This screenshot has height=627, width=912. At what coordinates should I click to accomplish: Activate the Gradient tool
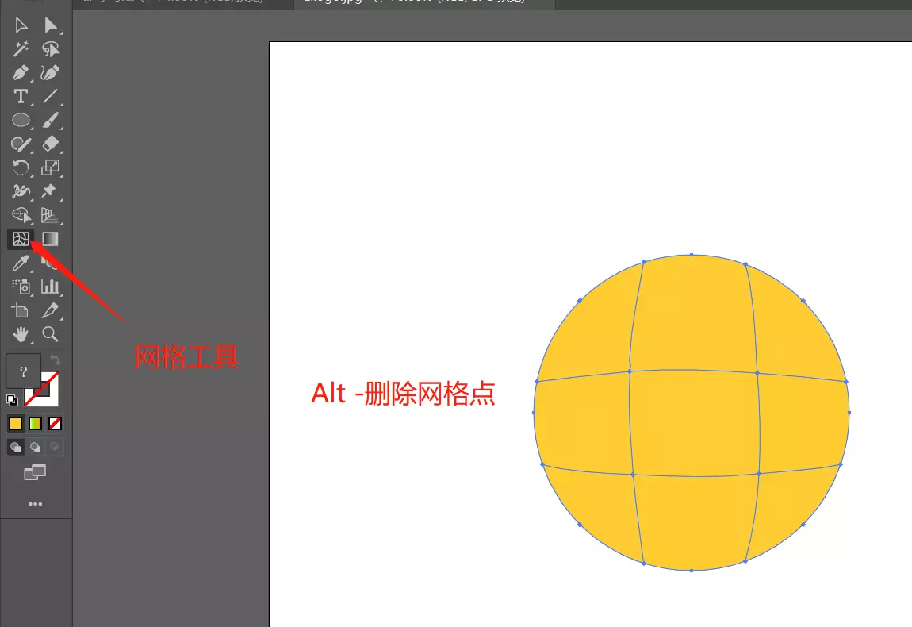50,239
